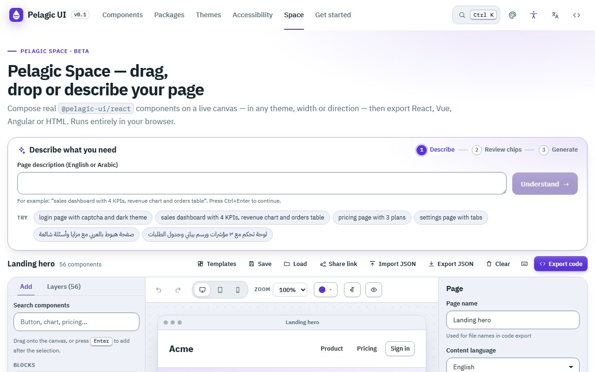
Task: Save the current page
Action: 260,264
